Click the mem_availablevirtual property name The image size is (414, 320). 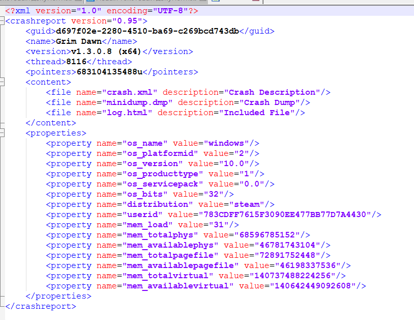click(178, 286)
